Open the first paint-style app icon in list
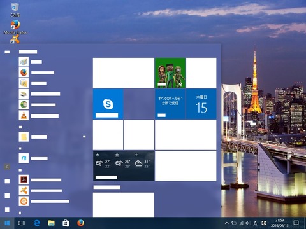 pyautogui.click(x=24, y=62)
